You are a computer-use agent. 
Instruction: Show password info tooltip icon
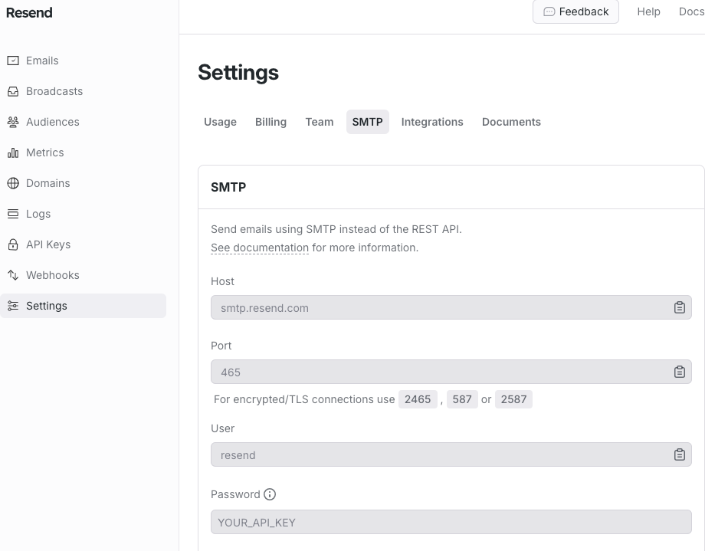point(270,494)
